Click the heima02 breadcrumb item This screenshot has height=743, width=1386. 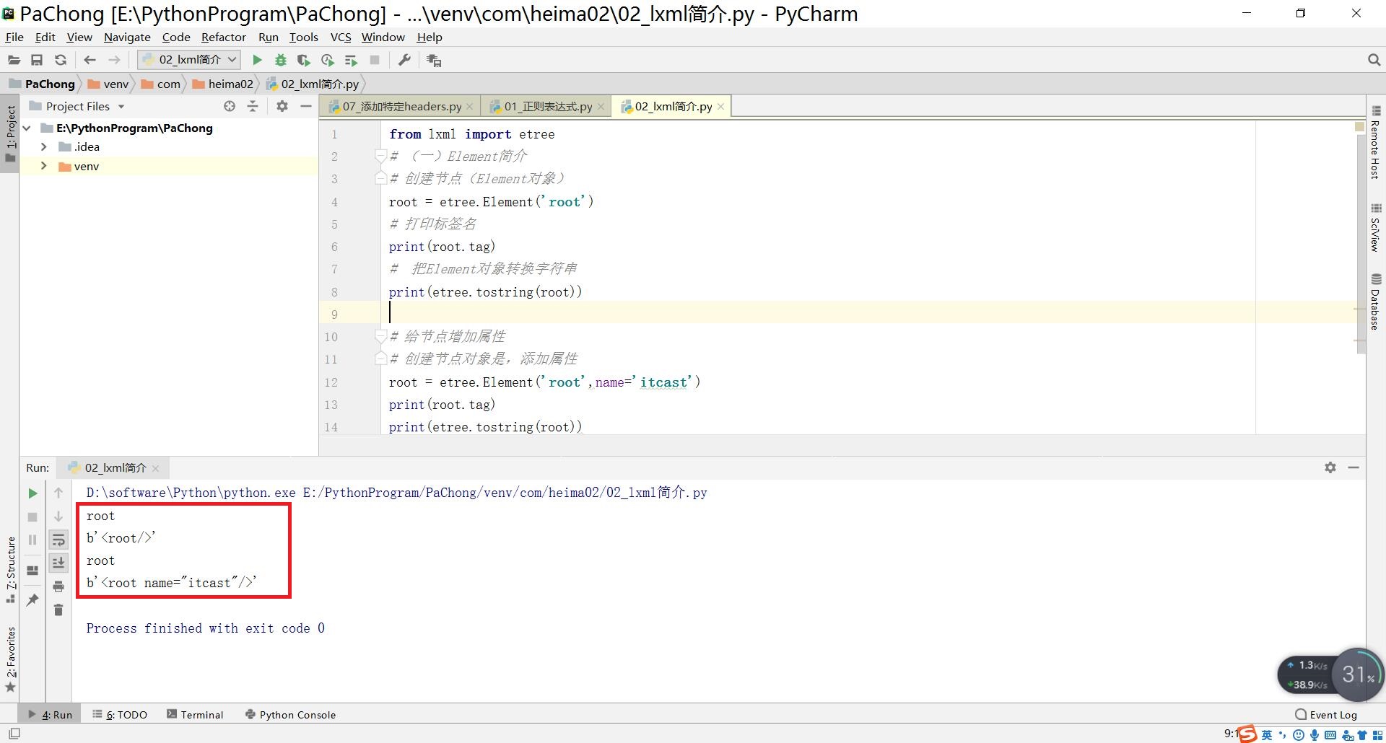coord(231,84)
